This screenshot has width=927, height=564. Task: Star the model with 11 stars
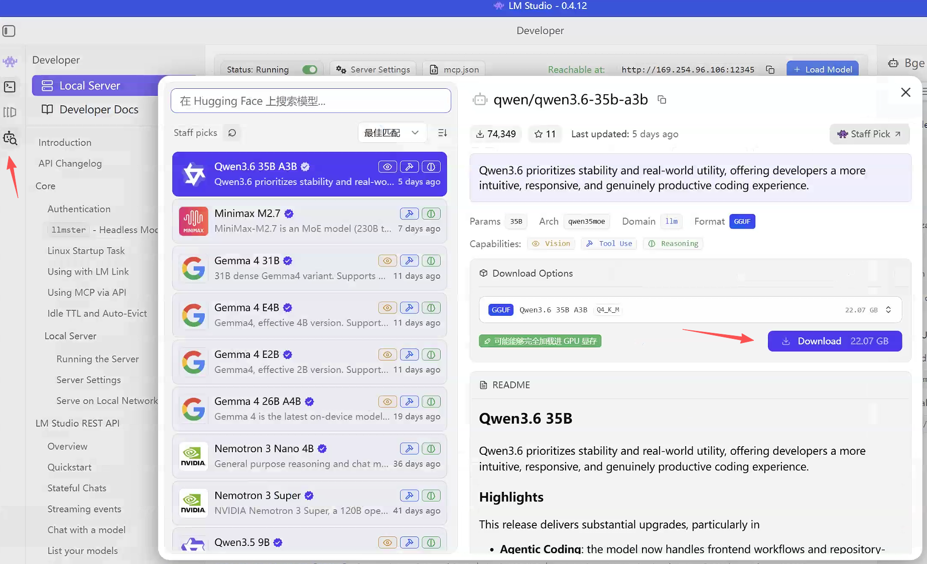[x=545, y=134]
